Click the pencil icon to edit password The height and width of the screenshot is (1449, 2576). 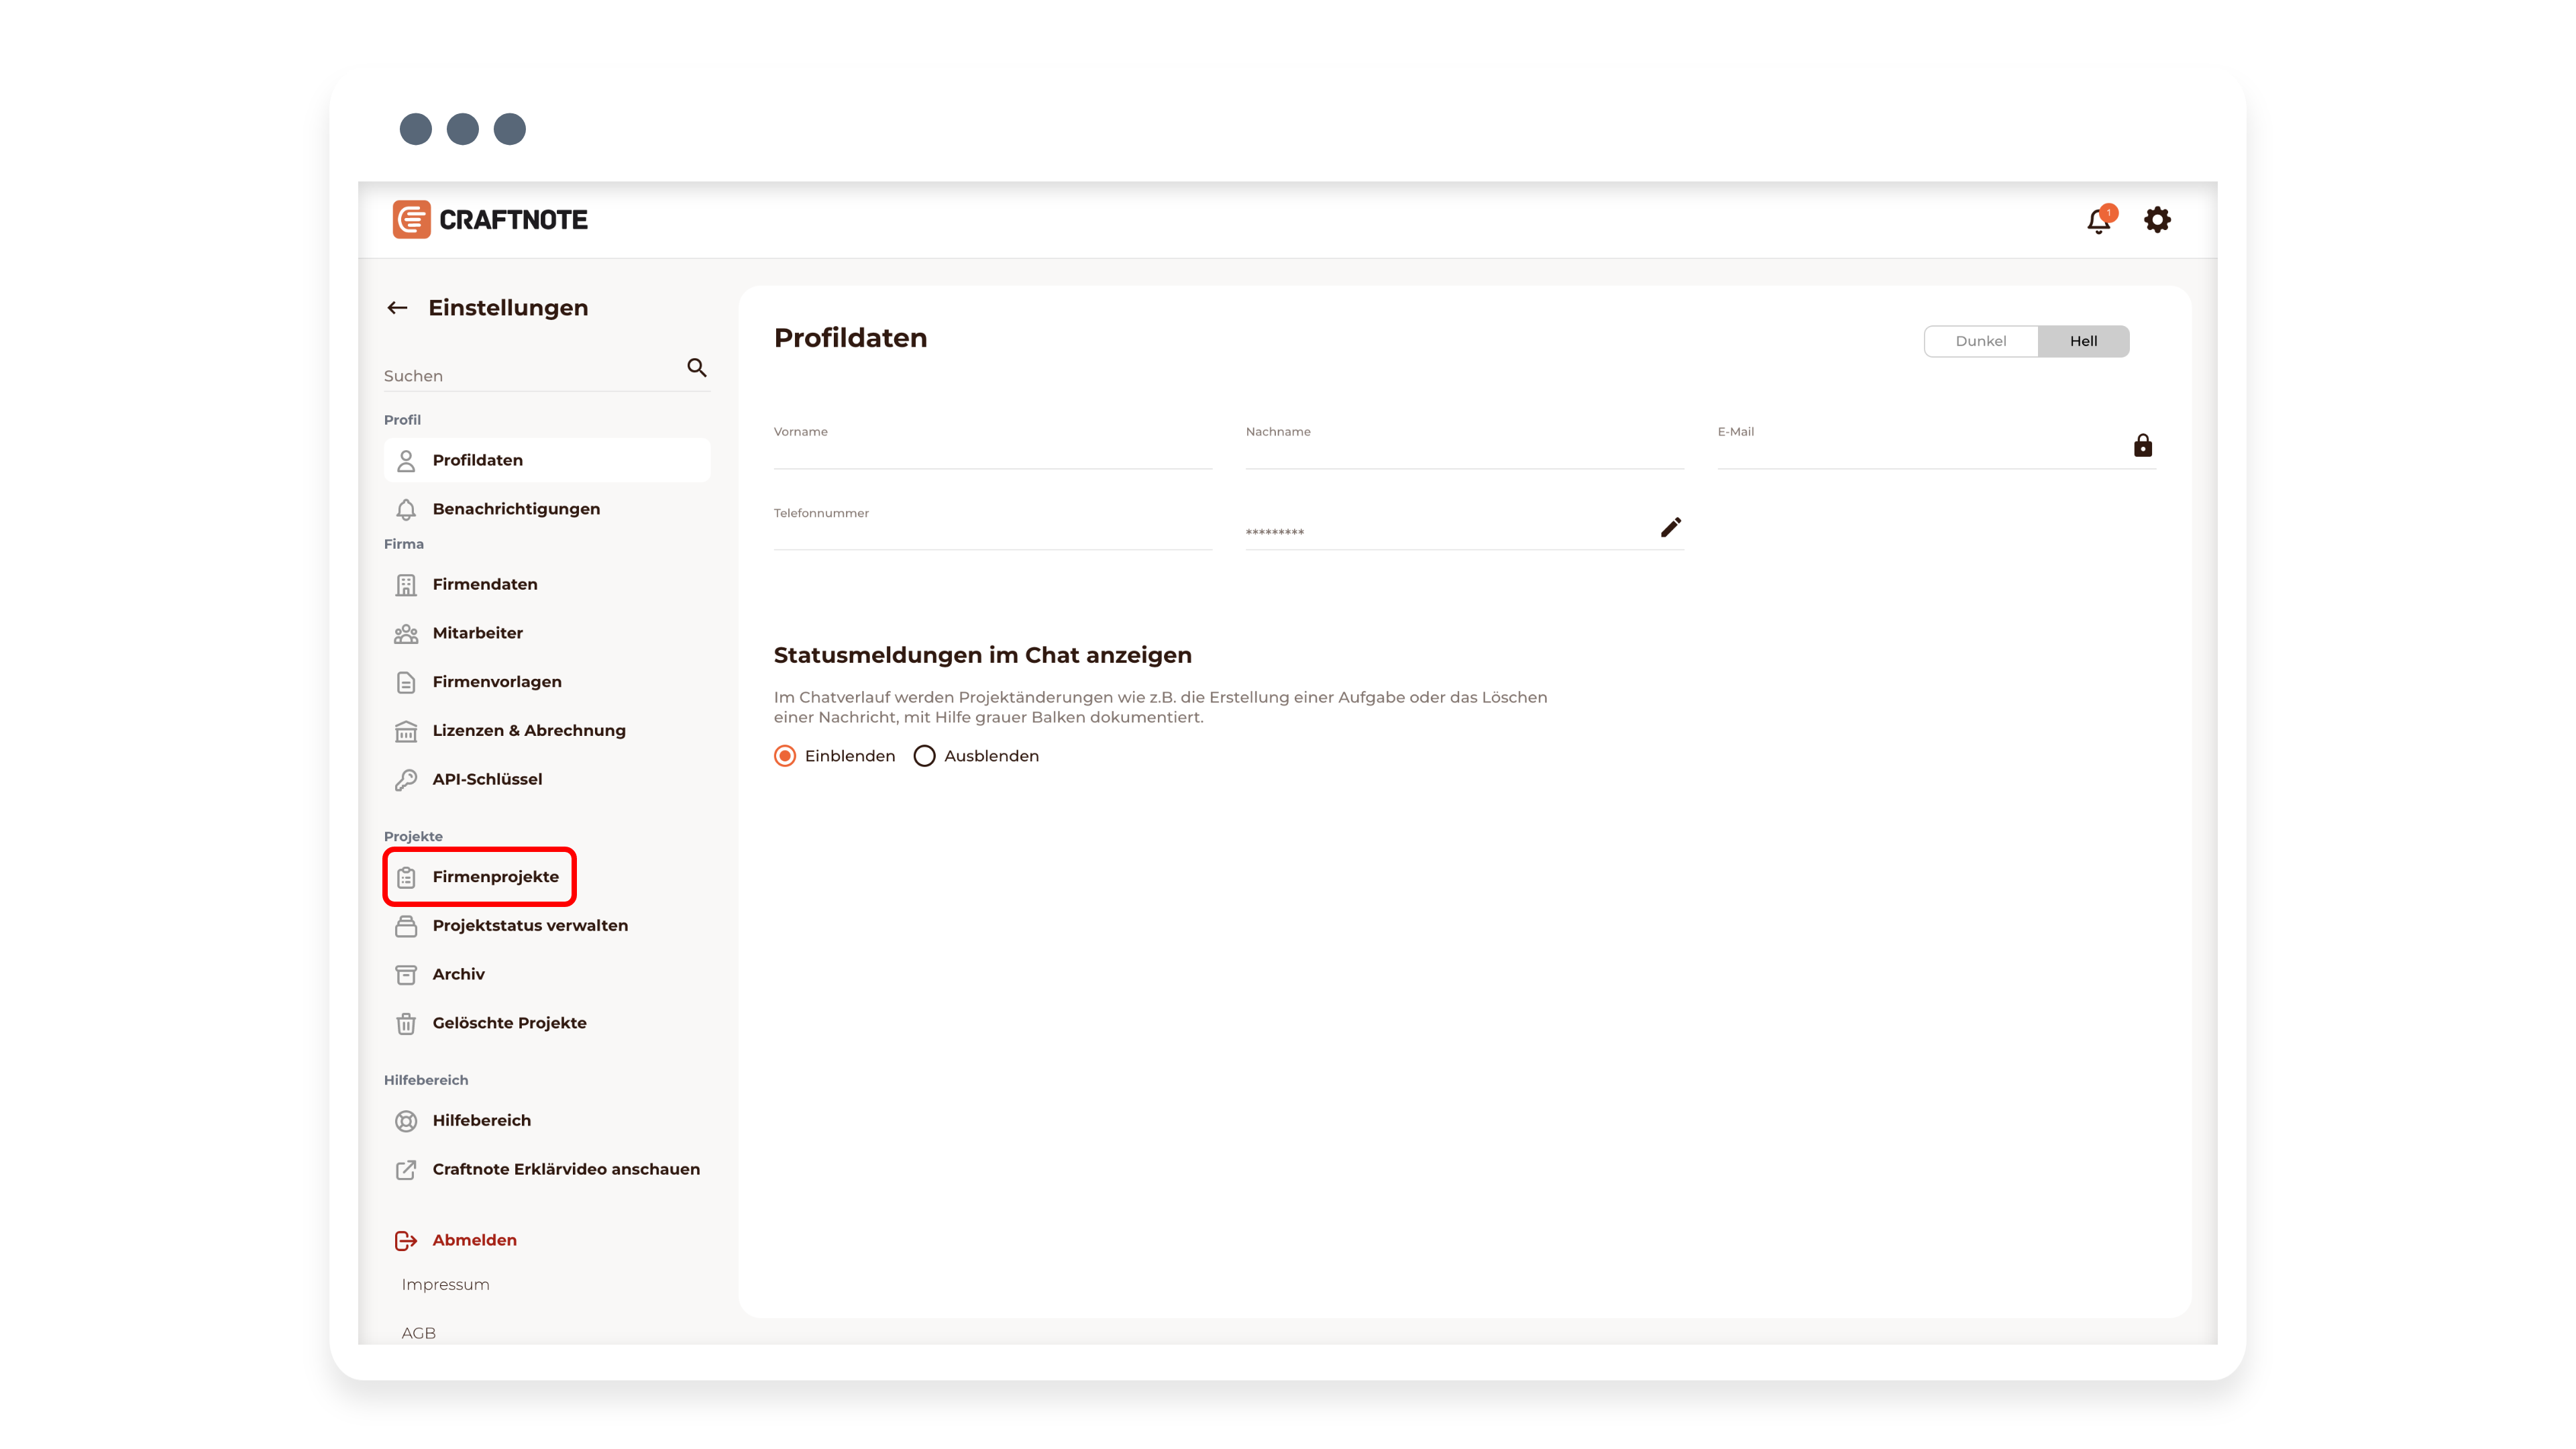point(1670,527)
